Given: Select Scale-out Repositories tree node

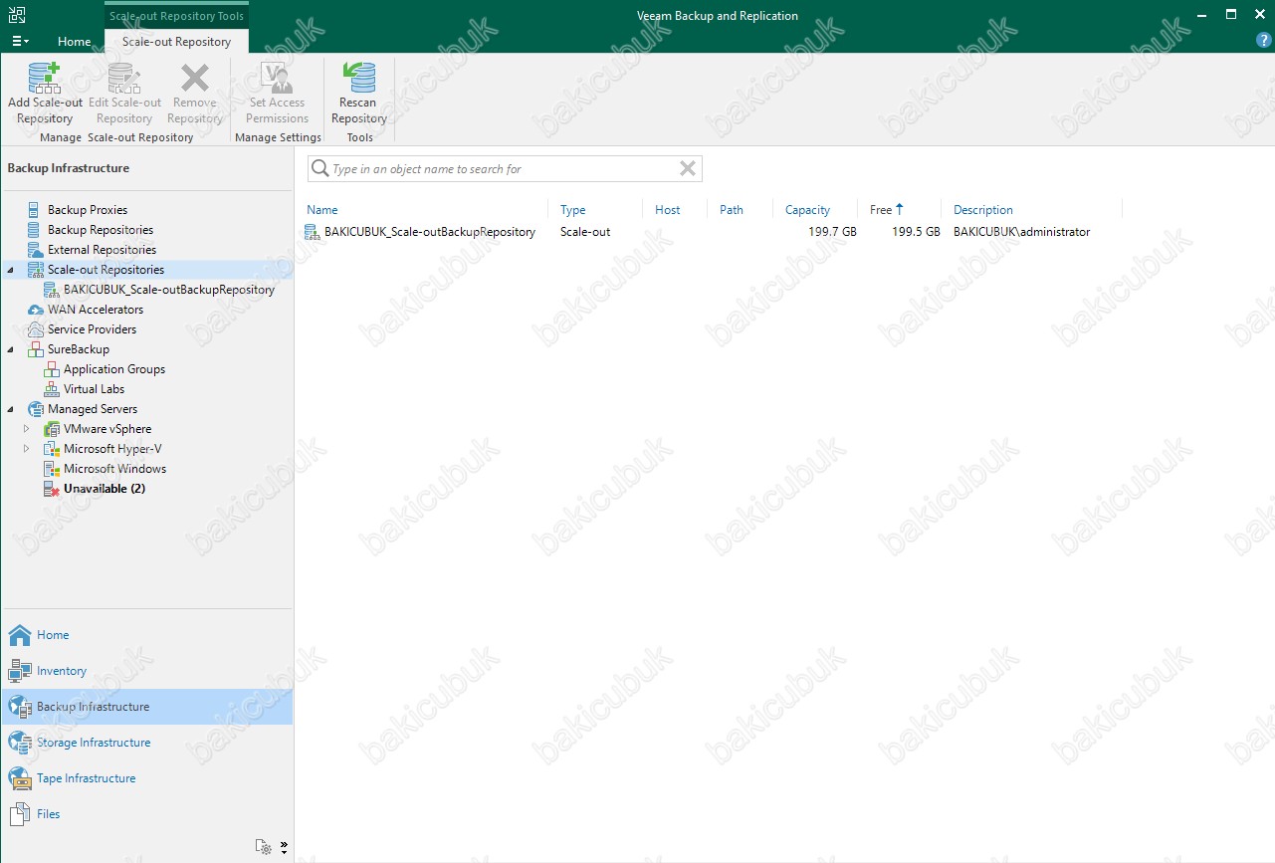Looking at the screenshot, I should [x=106, y=270].
